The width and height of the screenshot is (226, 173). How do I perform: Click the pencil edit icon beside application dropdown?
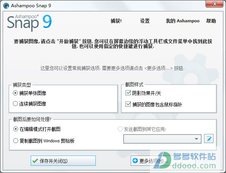(209, 139)
